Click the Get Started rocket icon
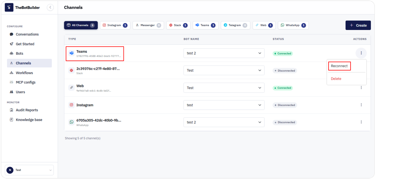 tap(11, 44)
